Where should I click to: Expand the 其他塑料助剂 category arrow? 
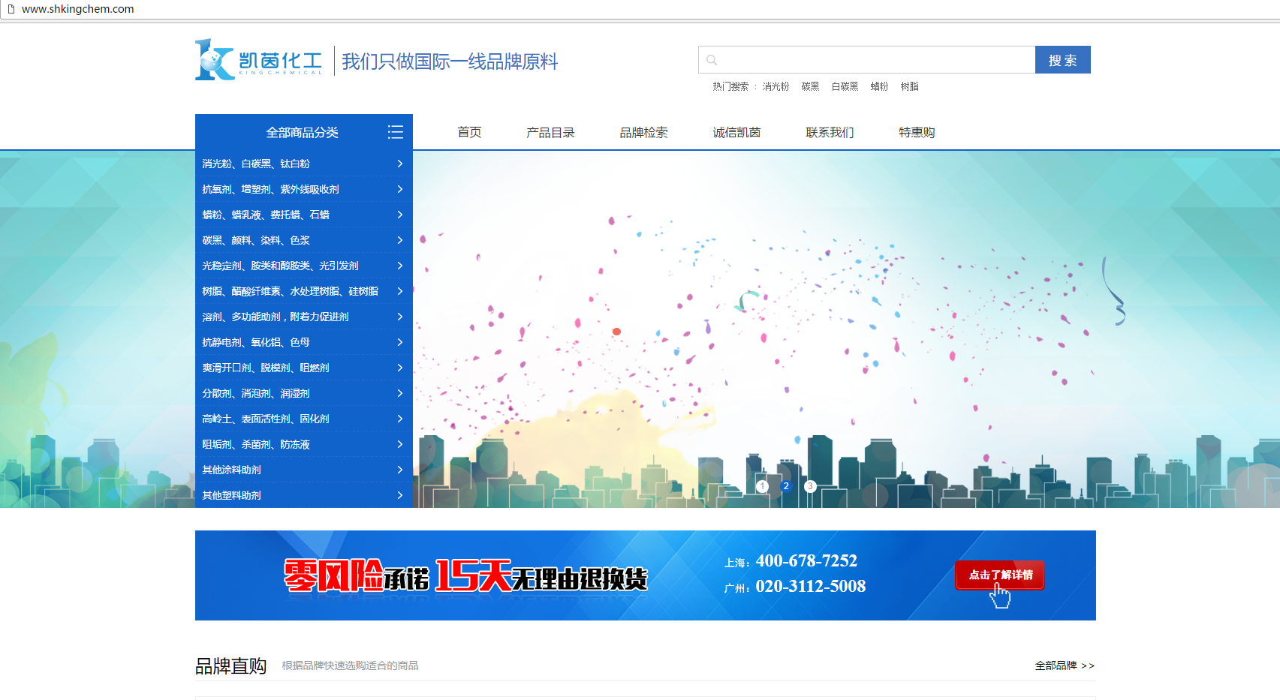(x=399, y=495)
